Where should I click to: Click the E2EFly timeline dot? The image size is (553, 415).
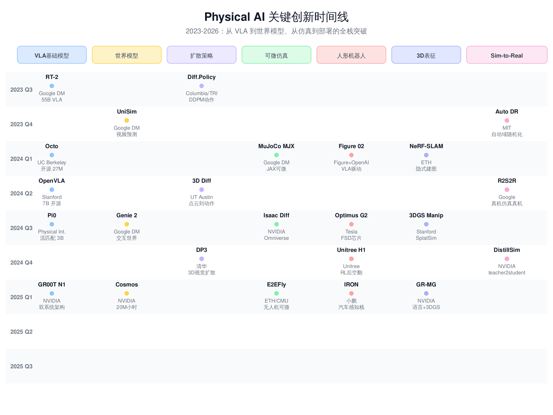(x=276, y=293)
